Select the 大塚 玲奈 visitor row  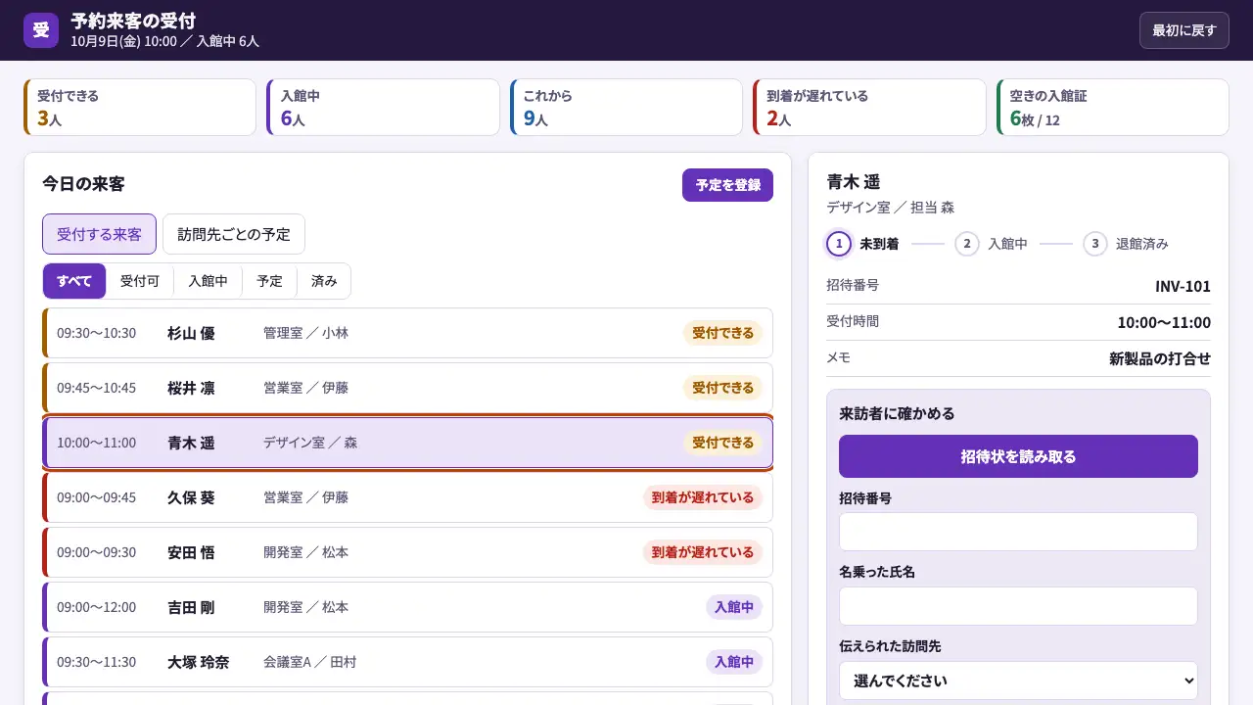(x=407, y=662)
